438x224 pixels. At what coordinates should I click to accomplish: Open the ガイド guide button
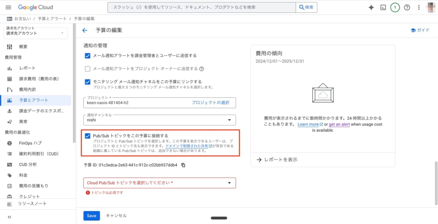(420, 30)
